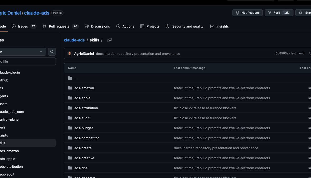
Task: Open latest commit message about repository presentation
Action: click(138, 54)
